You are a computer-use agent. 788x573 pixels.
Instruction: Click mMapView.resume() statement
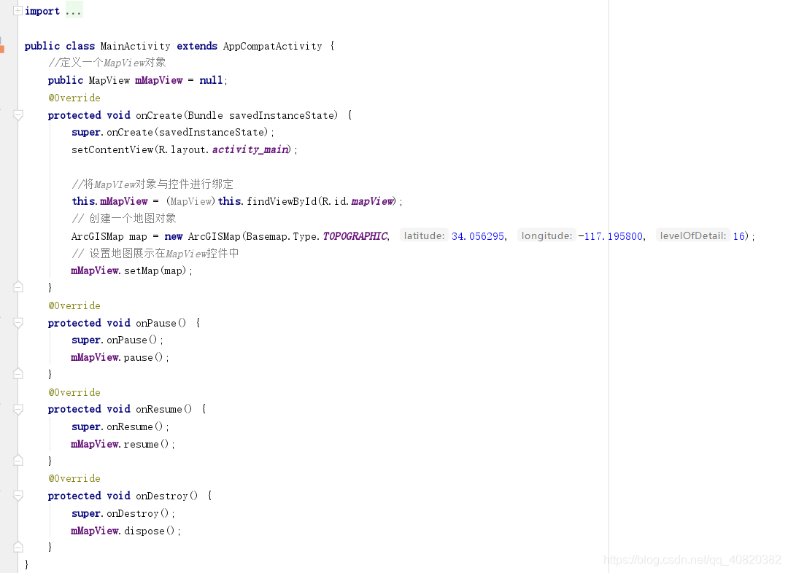[x=123, y=445]
